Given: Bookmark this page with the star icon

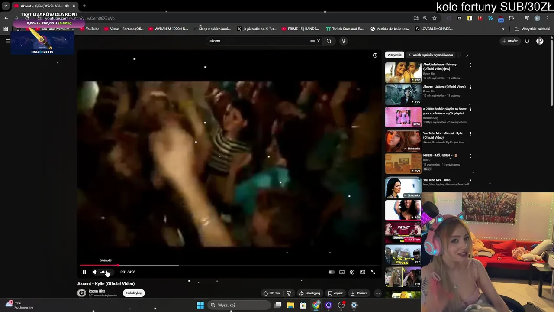Looking at the screenshot, I should click(x=435, y=18).
